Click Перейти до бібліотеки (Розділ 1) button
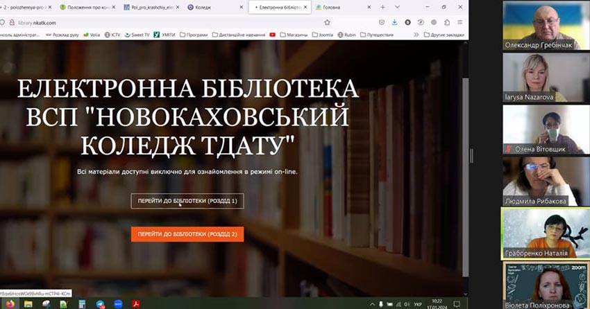 click(187, 201)
